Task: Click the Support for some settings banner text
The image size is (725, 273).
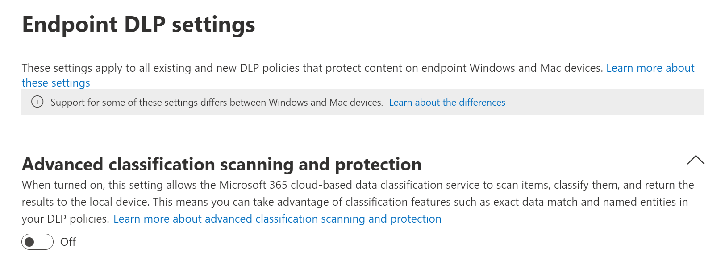Action: [217, 103]
